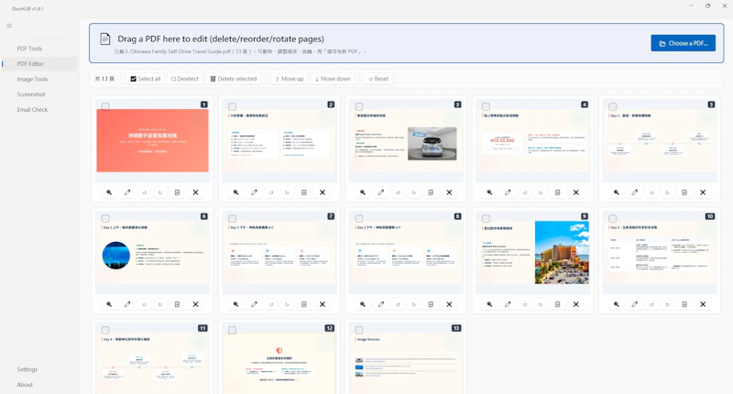Click Move down in the toolbar

(x=333, y=79)
